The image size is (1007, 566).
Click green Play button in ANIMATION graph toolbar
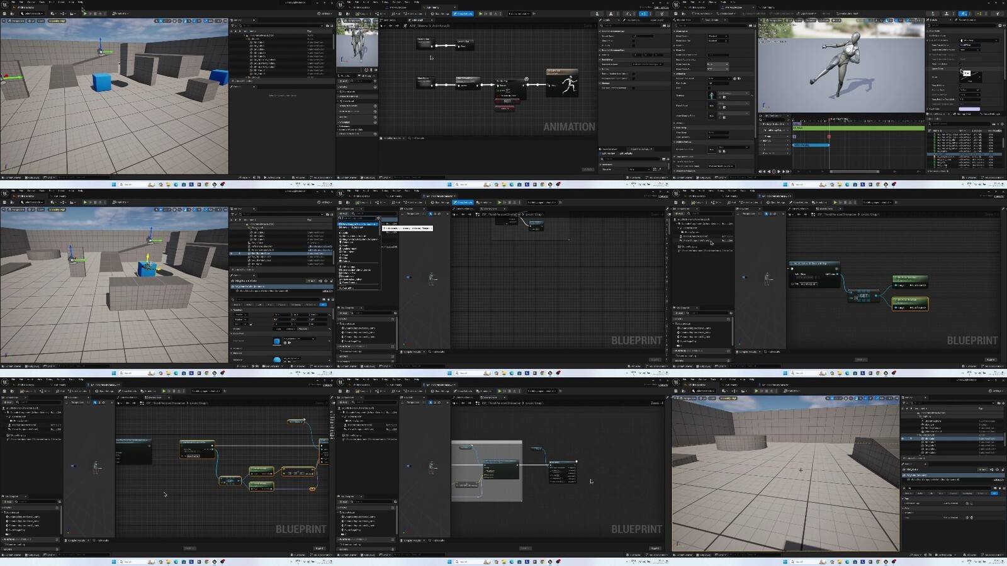pyautogui.click(x=481, y=13)
